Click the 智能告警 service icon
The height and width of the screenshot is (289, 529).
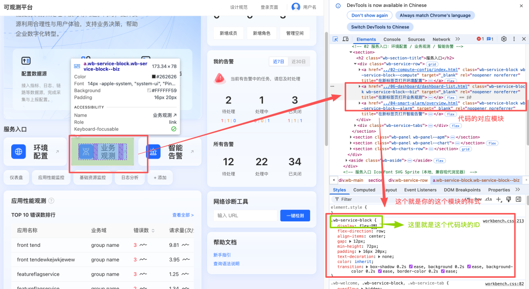153,152
